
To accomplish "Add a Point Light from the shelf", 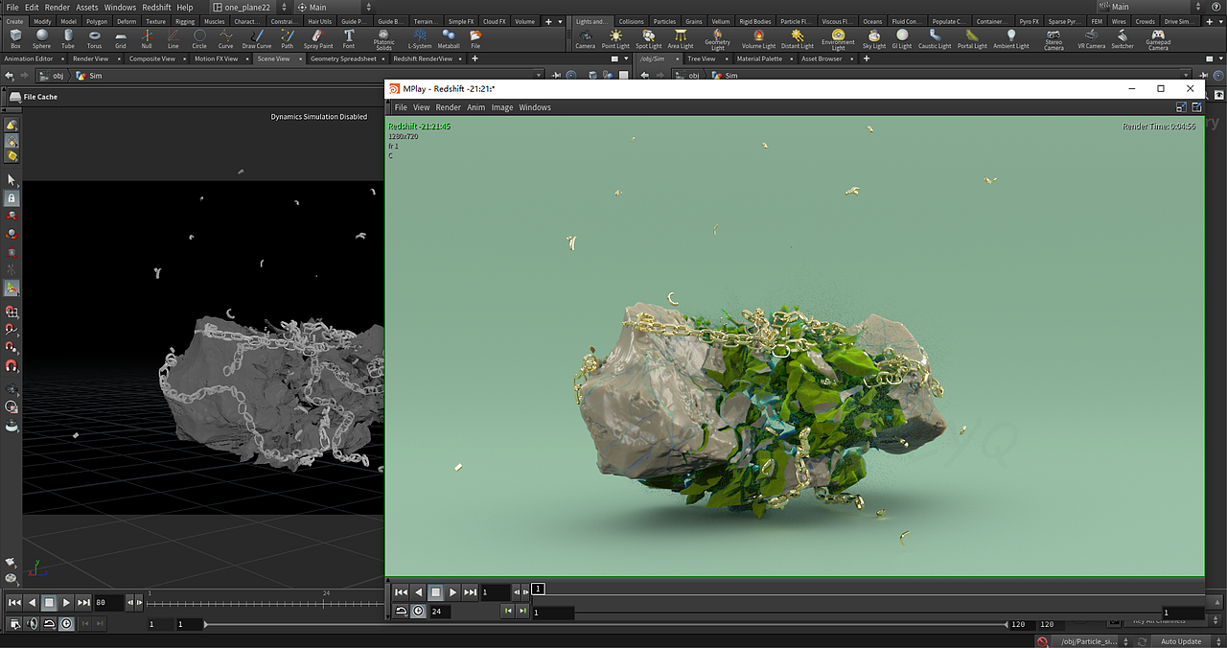I will [x=615, y=38].
